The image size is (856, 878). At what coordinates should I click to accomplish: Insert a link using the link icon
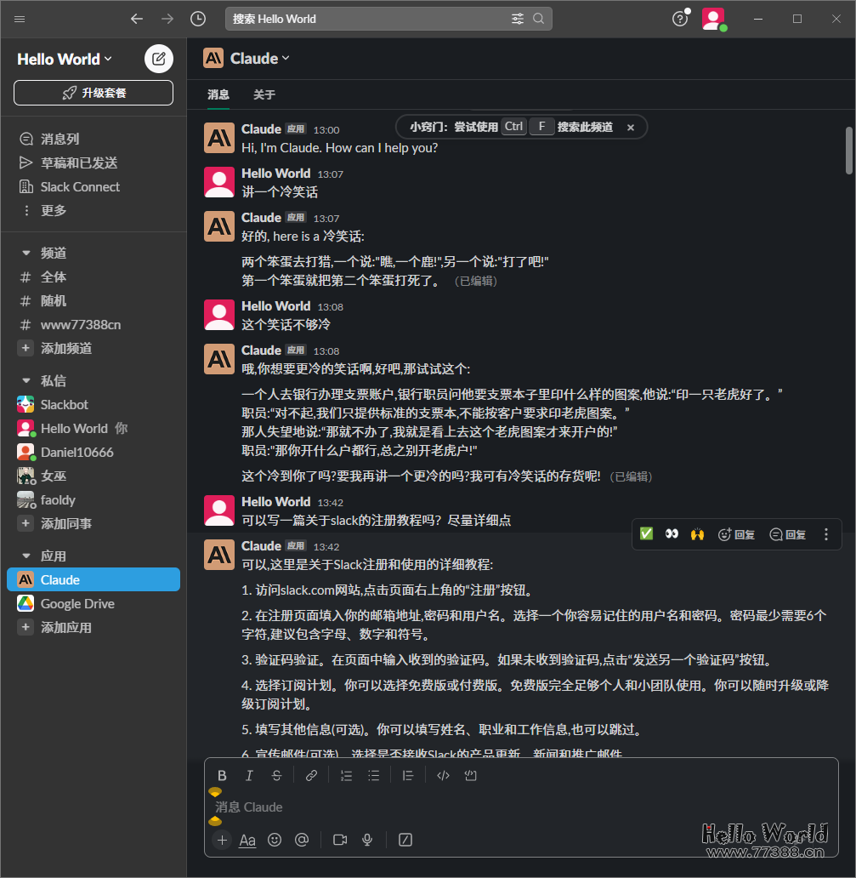coord(311,775)
